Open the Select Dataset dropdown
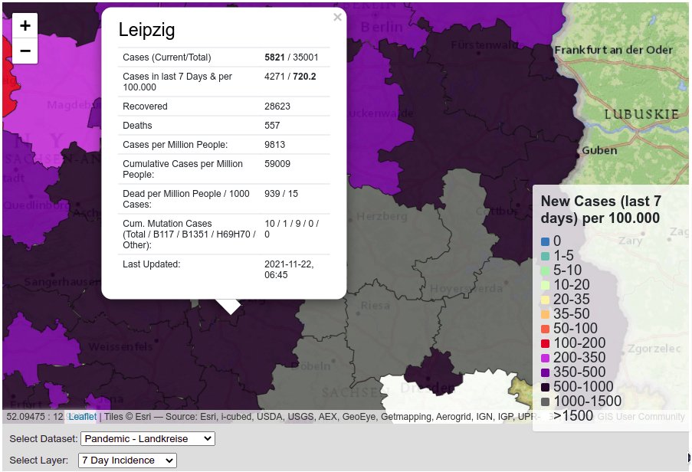Viewport: 692px width, 472px height. (147, 438)
